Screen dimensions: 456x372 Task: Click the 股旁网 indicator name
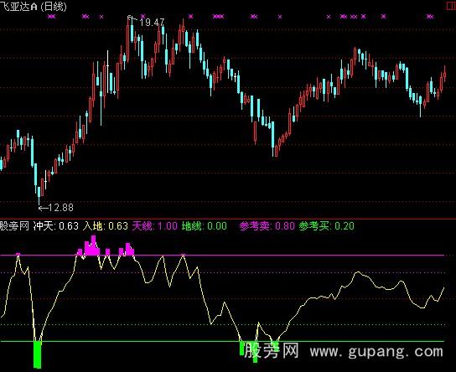(x=14, y=226)
